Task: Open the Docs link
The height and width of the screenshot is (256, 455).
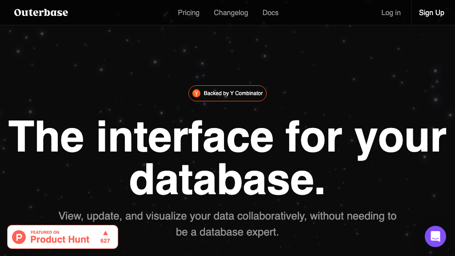Action: click(270, 12)
